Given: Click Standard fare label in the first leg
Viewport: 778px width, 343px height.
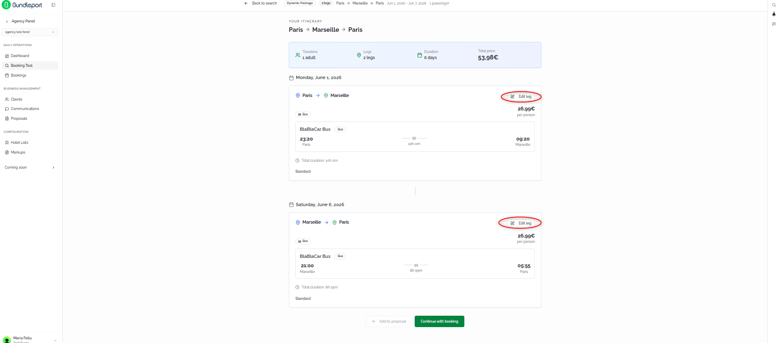Looking at the screenshot, I should tap(303, 171).
